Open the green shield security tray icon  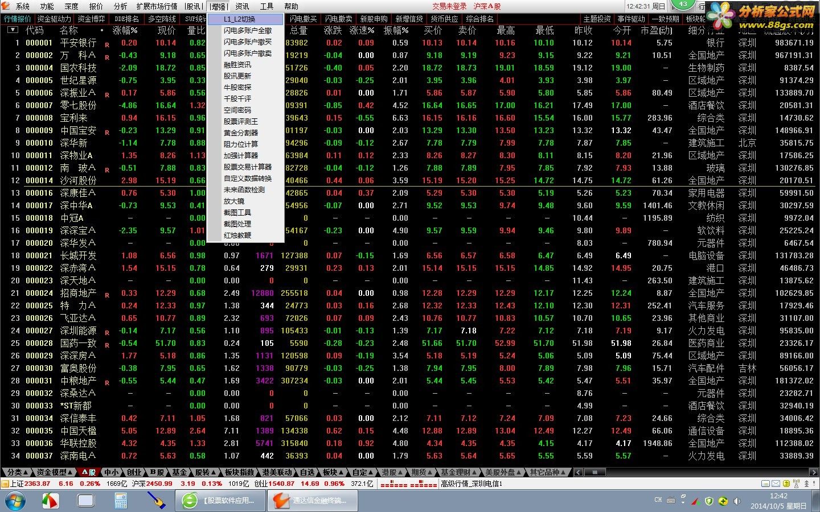pyautogui.click(x=709, y=501)
